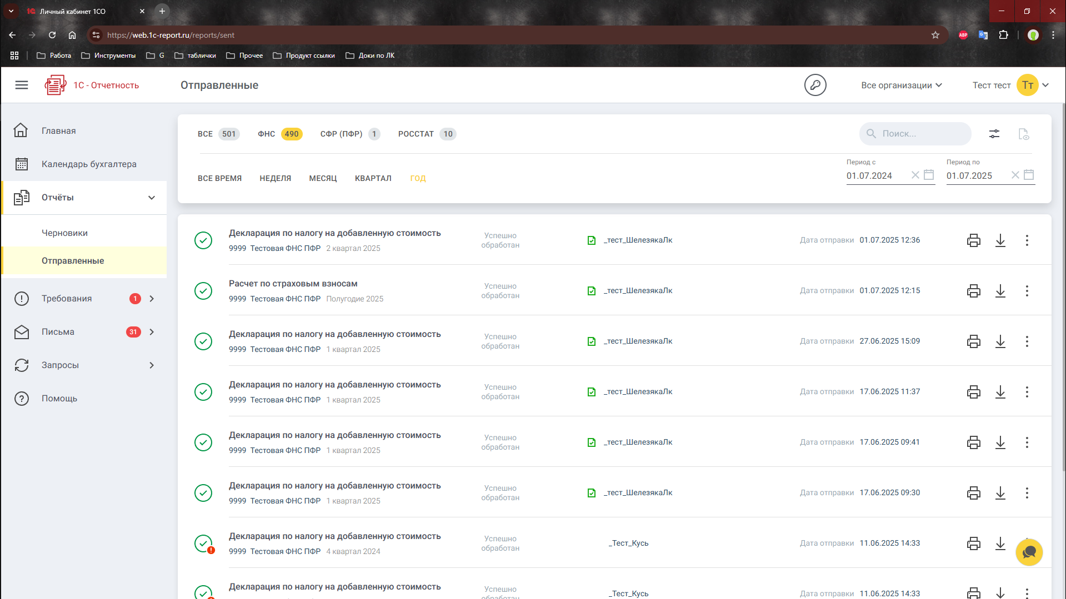Open the hamburger navigation menu
1066x599 pixels.
click(x=22, y=85)
